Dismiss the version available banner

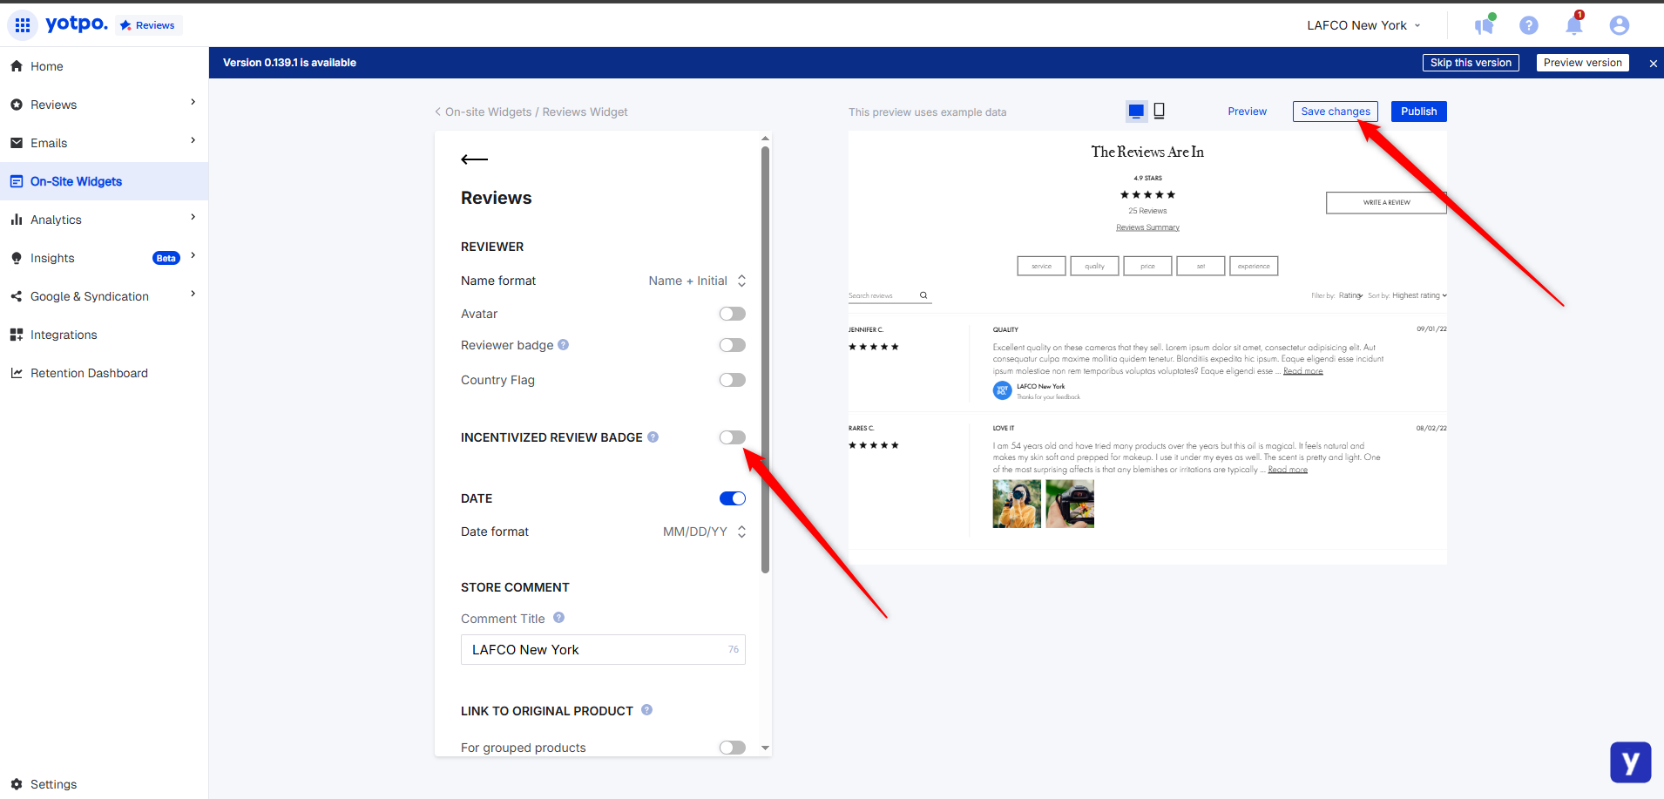[x=1653, y=64]
